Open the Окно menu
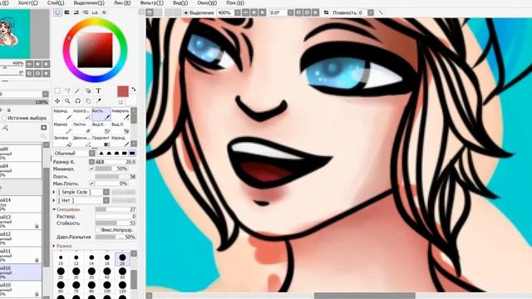532x299 pixels. tap(207, 2)
